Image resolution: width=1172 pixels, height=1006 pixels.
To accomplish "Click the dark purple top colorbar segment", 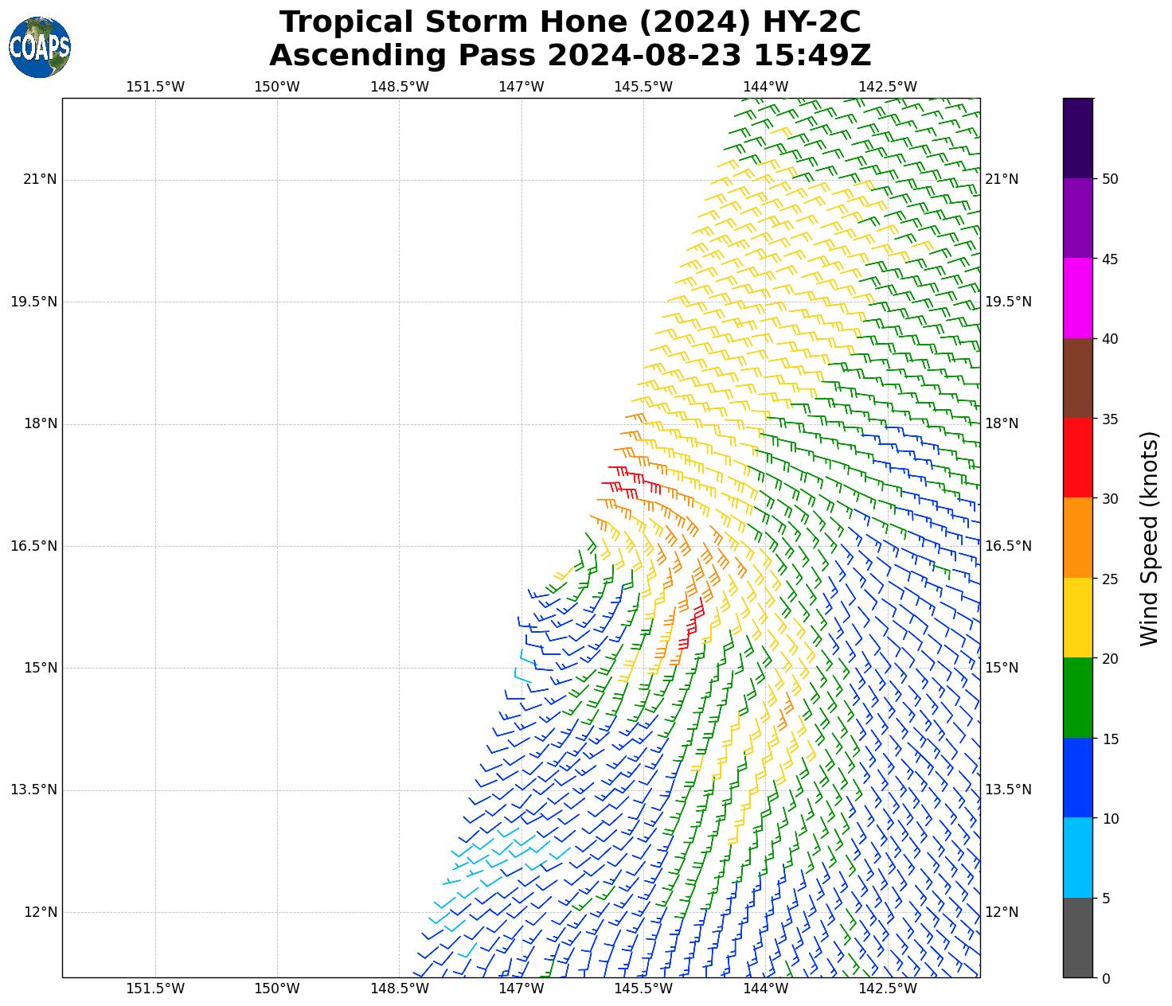I will (1078, 138).
